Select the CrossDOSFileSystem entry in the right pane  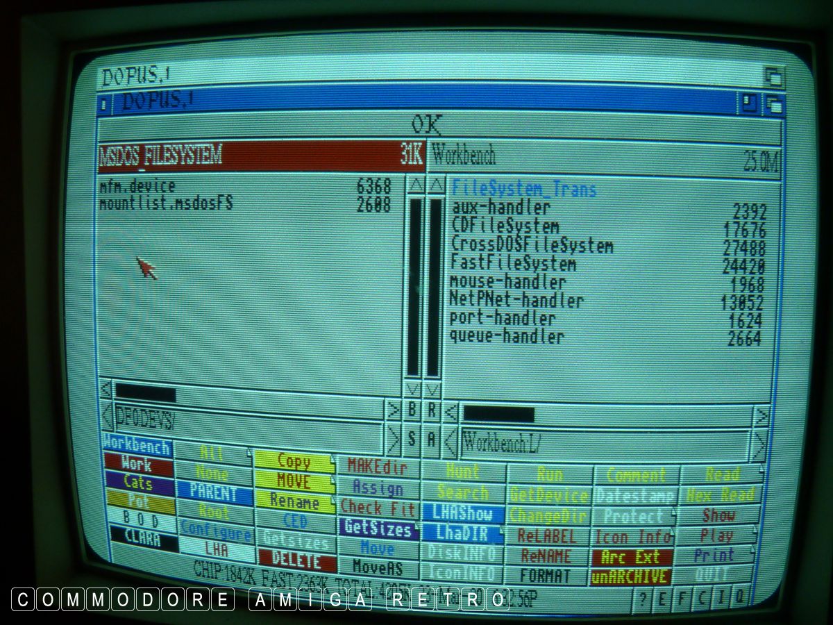coord(532,245)
